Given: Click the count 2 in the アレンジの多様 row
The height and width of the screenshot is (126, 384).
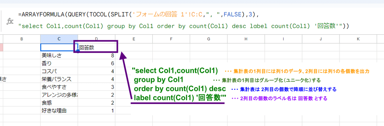Looking at the screenshot, I should click(x=96, y=95).
